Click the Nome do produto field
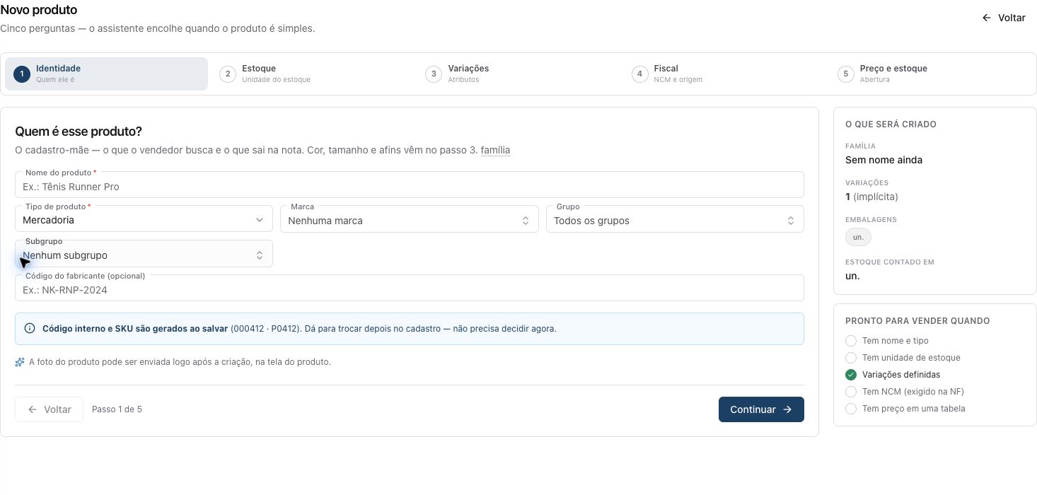 pos(409,185)
